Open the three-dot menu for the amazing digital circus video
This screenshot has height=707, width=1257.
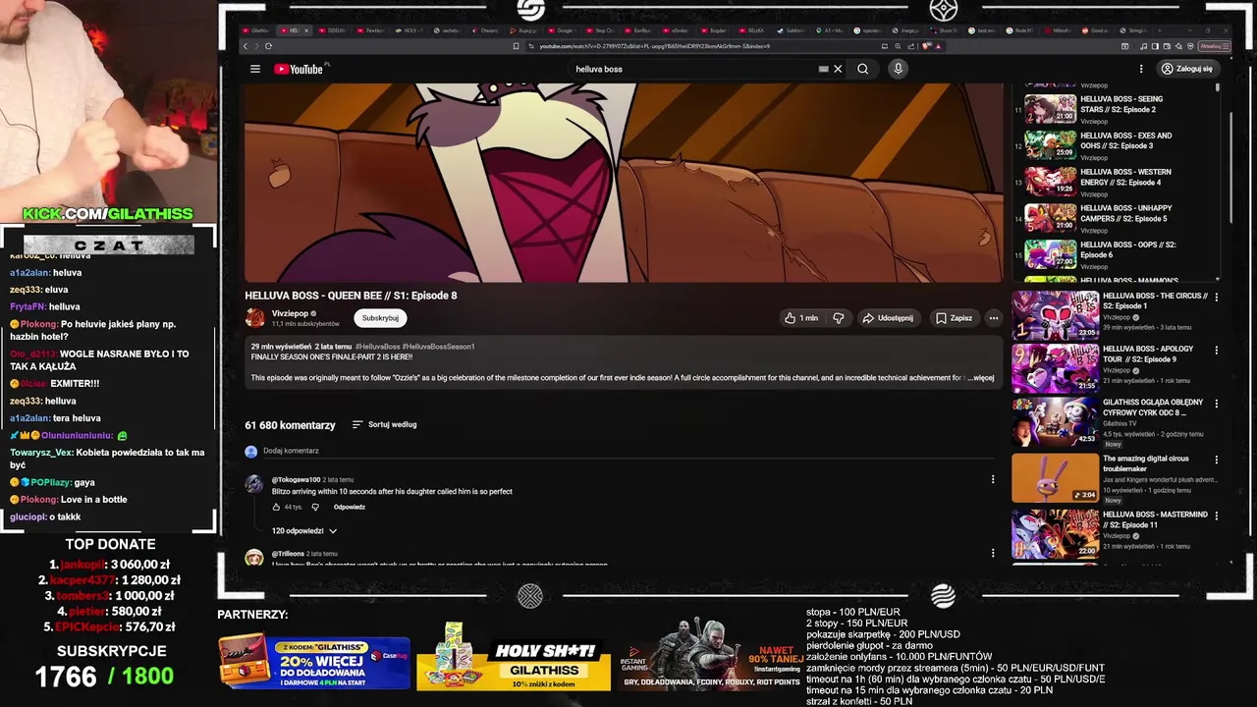tap(1217, 459)
